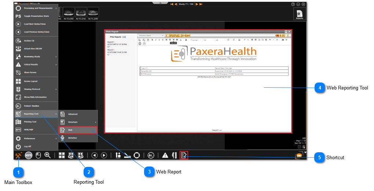This screenshot has width=374, height=191.
Task: Click the plain four-square layout icon in bottom toolbar
Action: click(62, 155)
